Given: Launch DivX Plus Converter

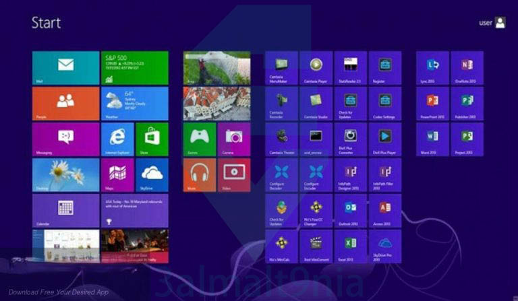Looking at the screenshot, I should (x=351, y=139).
